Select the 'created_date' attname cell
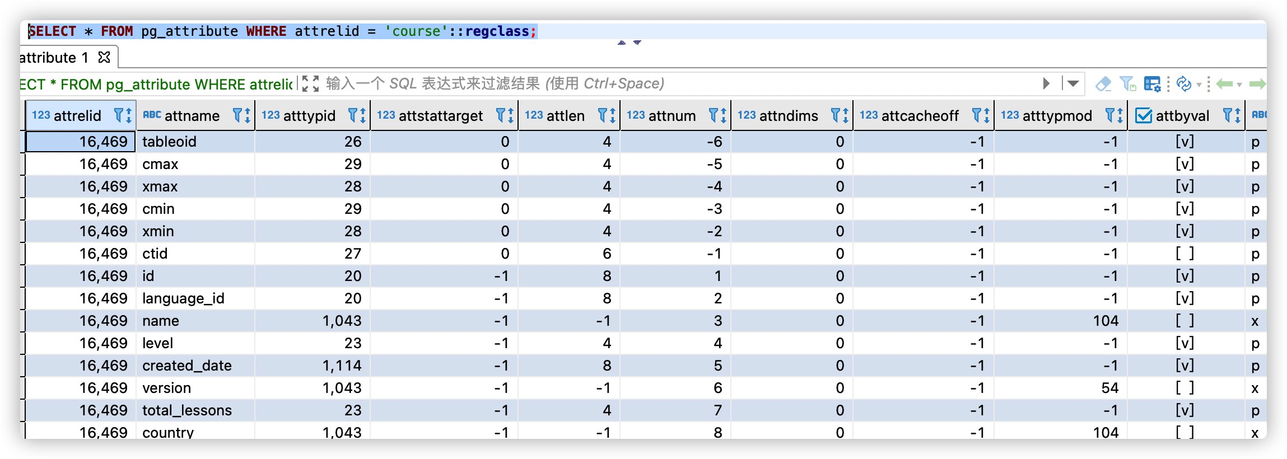The width and height of the screenshot is (1287, 459). tap(195, 366)
